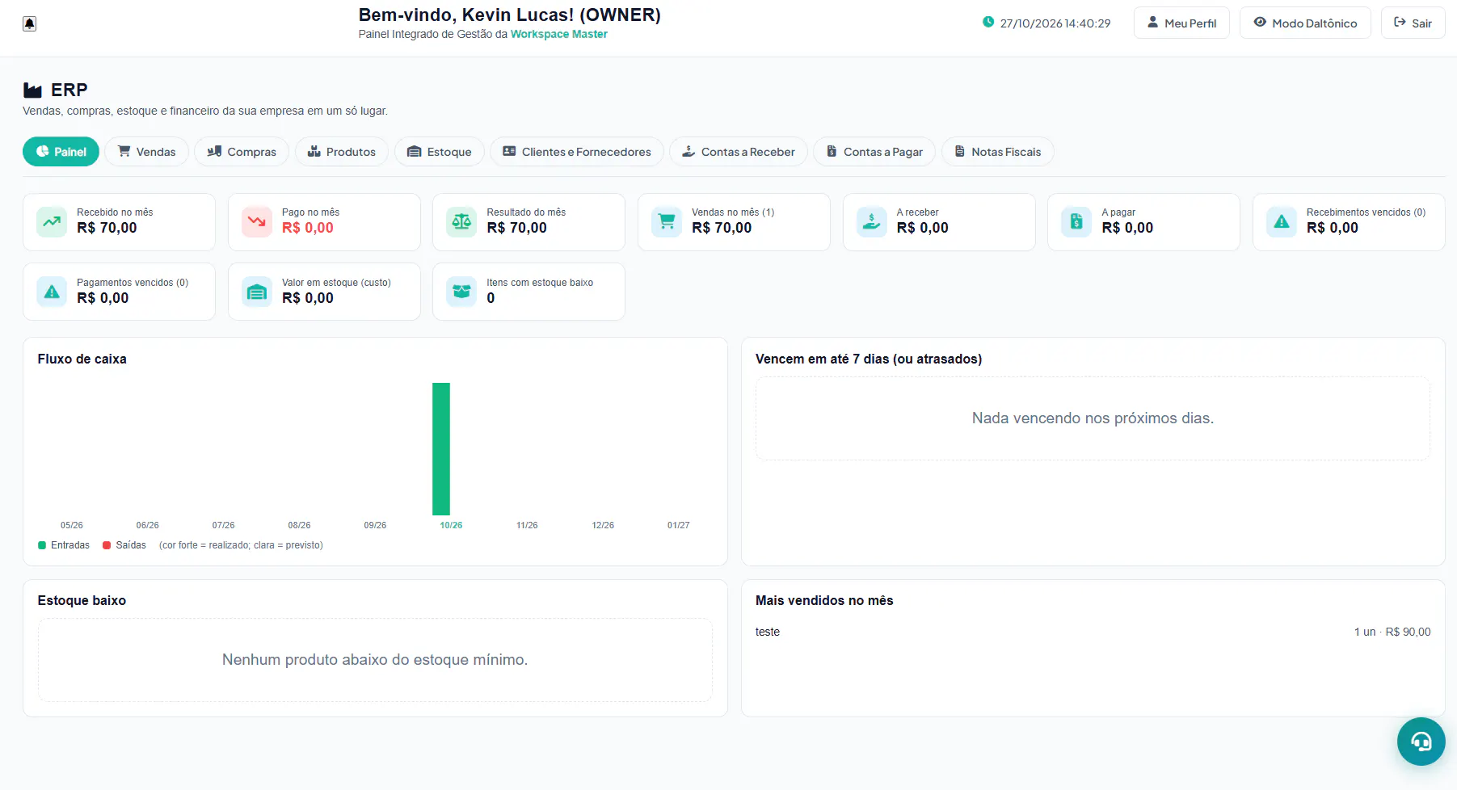Click the Vendas no mês cart icon

pos(667,221)
